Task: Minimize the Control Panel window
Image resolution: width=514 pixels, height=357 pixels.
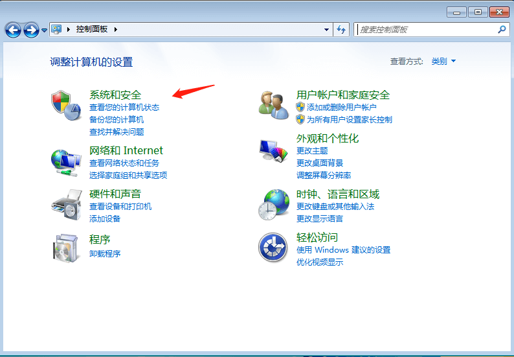Action: [x=456, y=12]
